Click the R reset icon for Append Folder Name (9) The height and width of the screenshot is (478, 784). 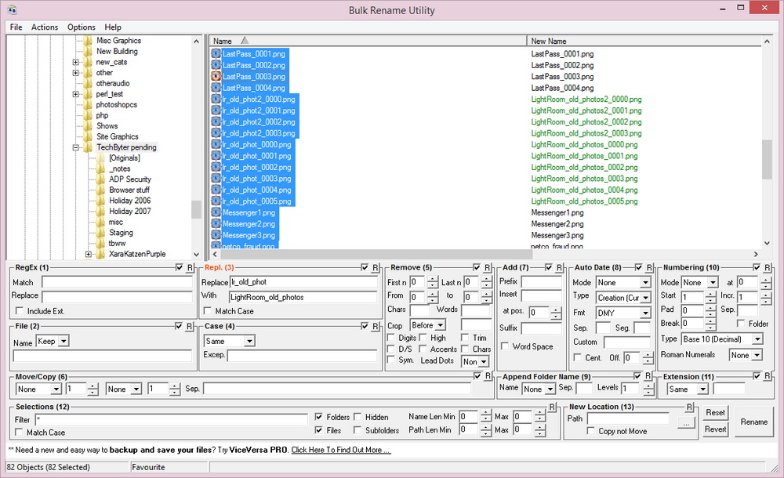(648, 376)
